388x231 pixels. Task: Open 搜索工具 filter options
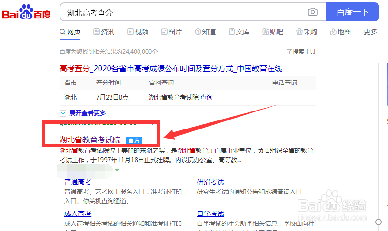(x=301, y=52)
